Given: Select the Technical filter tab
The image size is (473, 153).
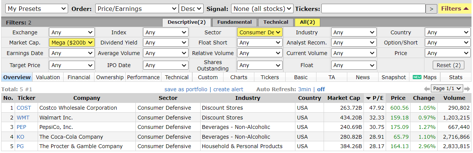Looking at the screenshot, I should pos(276,22).
